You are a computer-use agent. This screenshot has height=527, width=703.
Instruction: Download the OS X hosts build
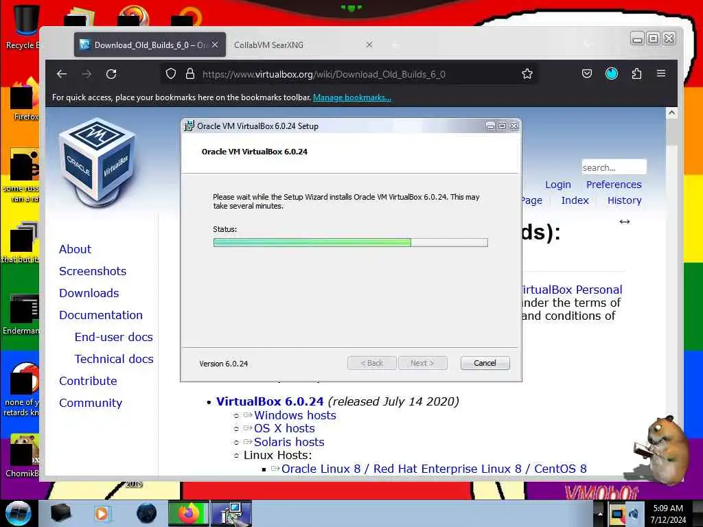tap(284, 428)
